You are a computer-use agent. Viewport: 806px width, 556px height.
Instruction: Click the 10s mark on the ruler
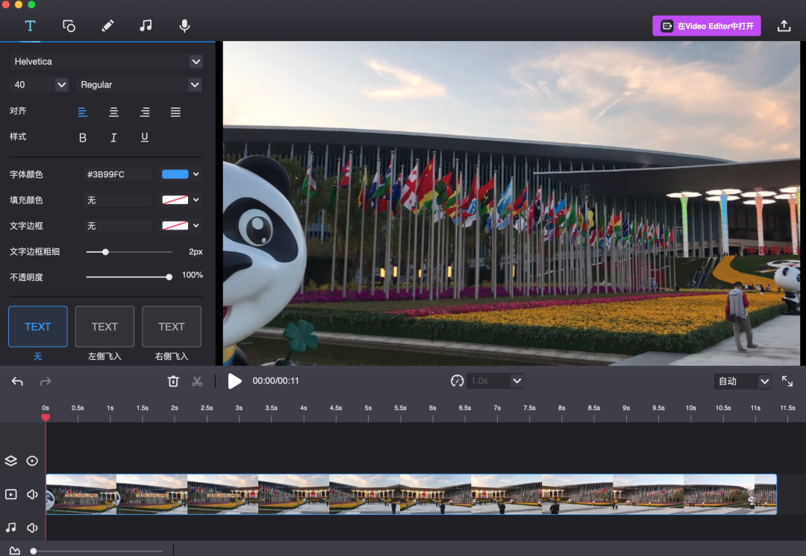pos(691,408)
